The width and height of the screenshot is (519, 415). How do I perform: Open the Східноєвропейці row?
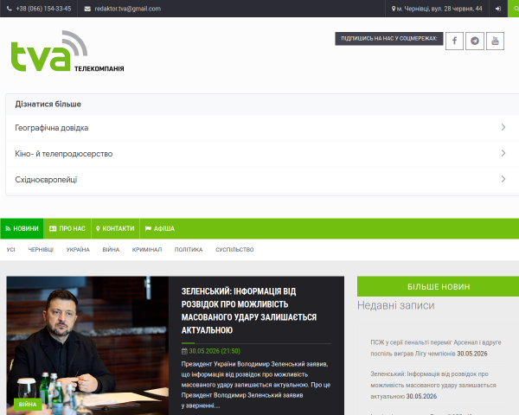coord(262,179)
